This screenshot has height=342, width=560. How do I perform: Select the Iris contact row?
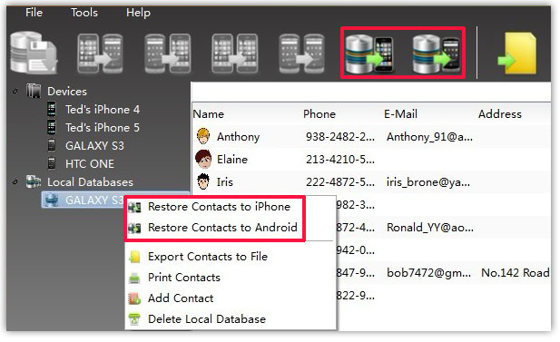click(371, 182)
